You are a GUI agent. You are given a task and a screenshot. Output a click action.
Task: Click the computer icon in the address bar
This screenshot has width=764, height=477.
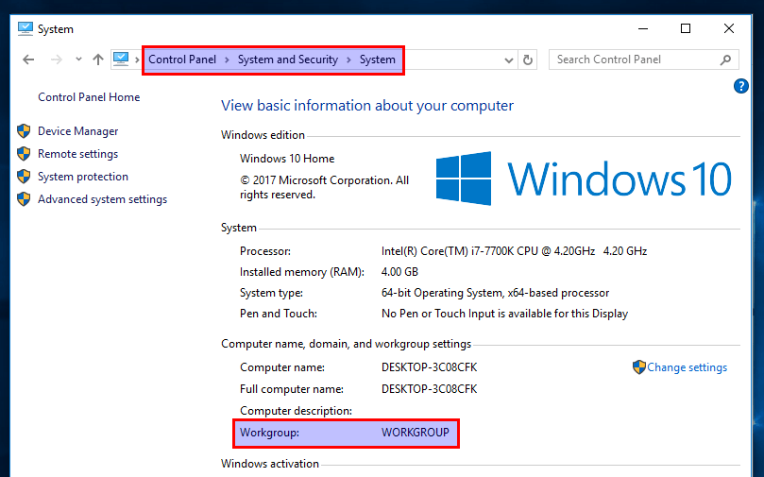[x=121, y=60]
